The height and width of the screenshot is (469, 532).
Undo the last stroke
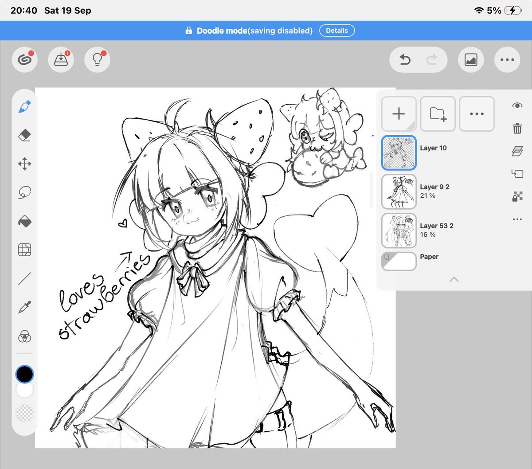(x=405, y=59)
